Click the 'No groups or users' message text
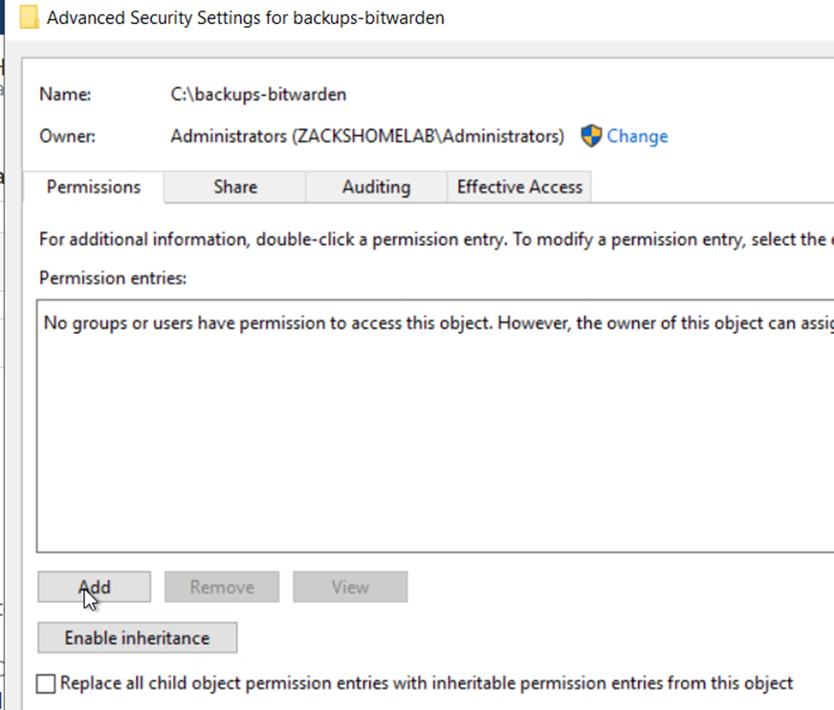Screen dimensions: 834x710 [x=430, y=323]
